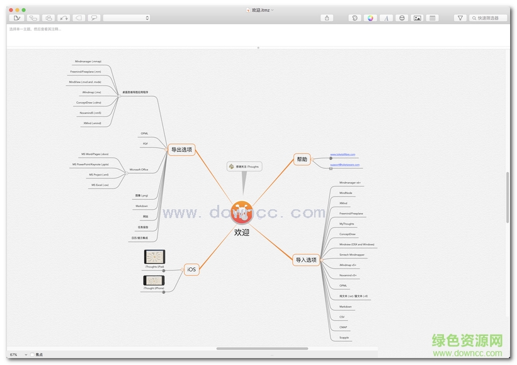The width and height of the screenshot is (517, 365).
Task: Open the share/export panel icon
Action: pos(326,18)
